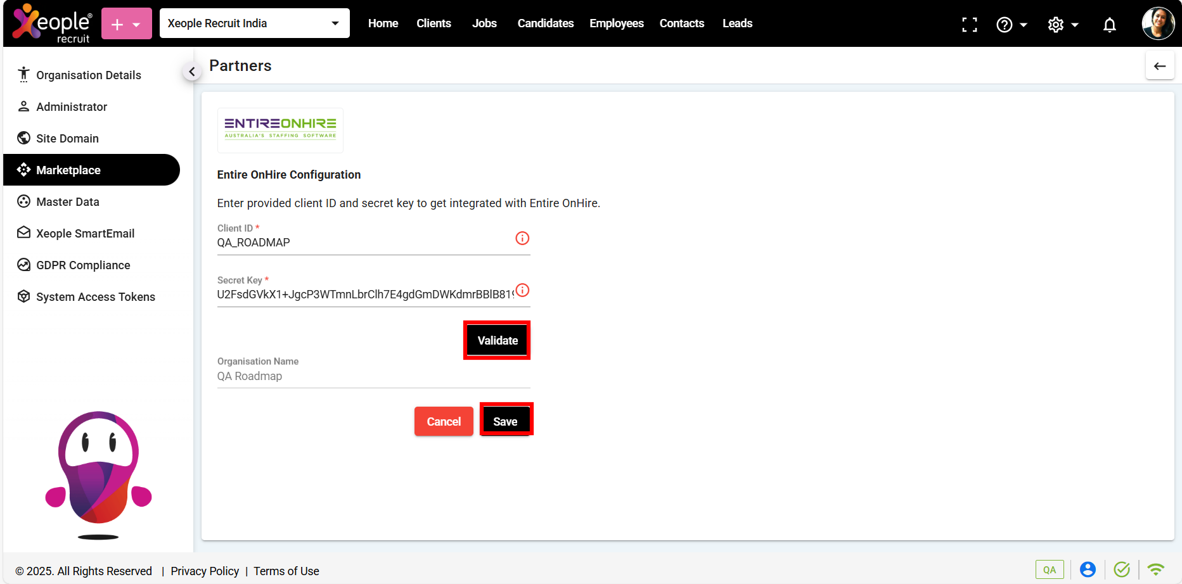Open the user profile avatar

coord(1158,23)
